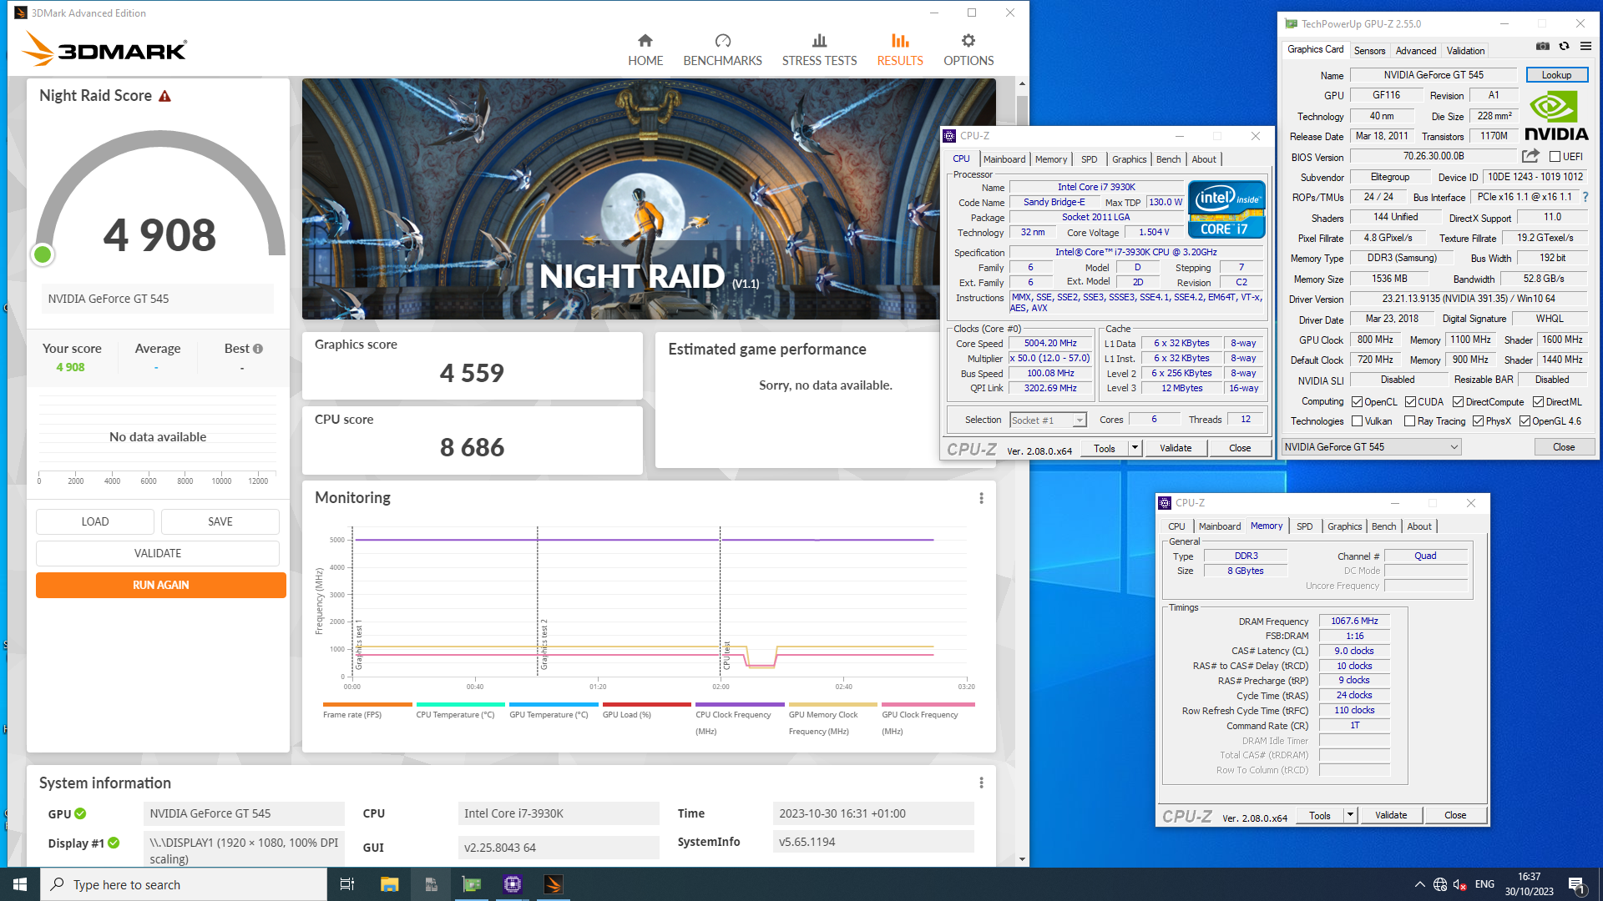The image size is (1603, 901).
Task: Toggle the DirectML checkbox
Action: click(1538, 402)
